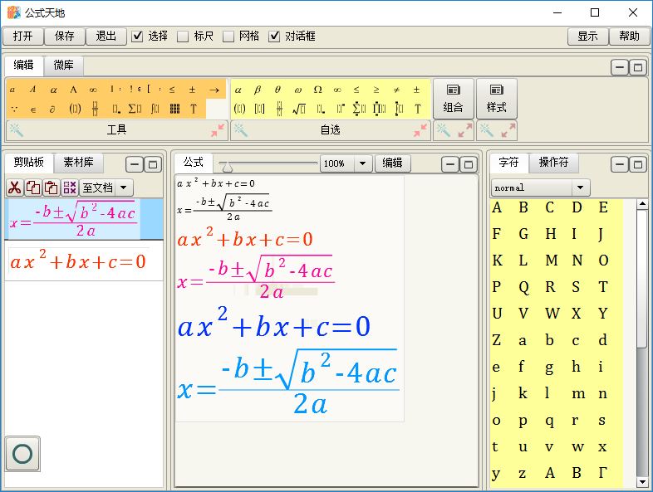
Task: Insert the fraction template from the yellow toolbar
Action: click(x=279, y=109)
